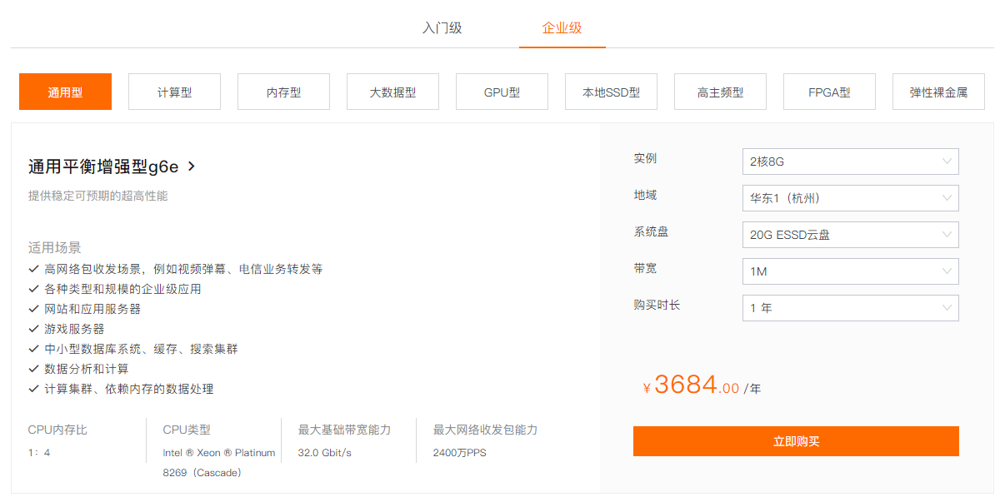Select the 本地SSD型 category
1005x497 pixels.
pos(611,92)
